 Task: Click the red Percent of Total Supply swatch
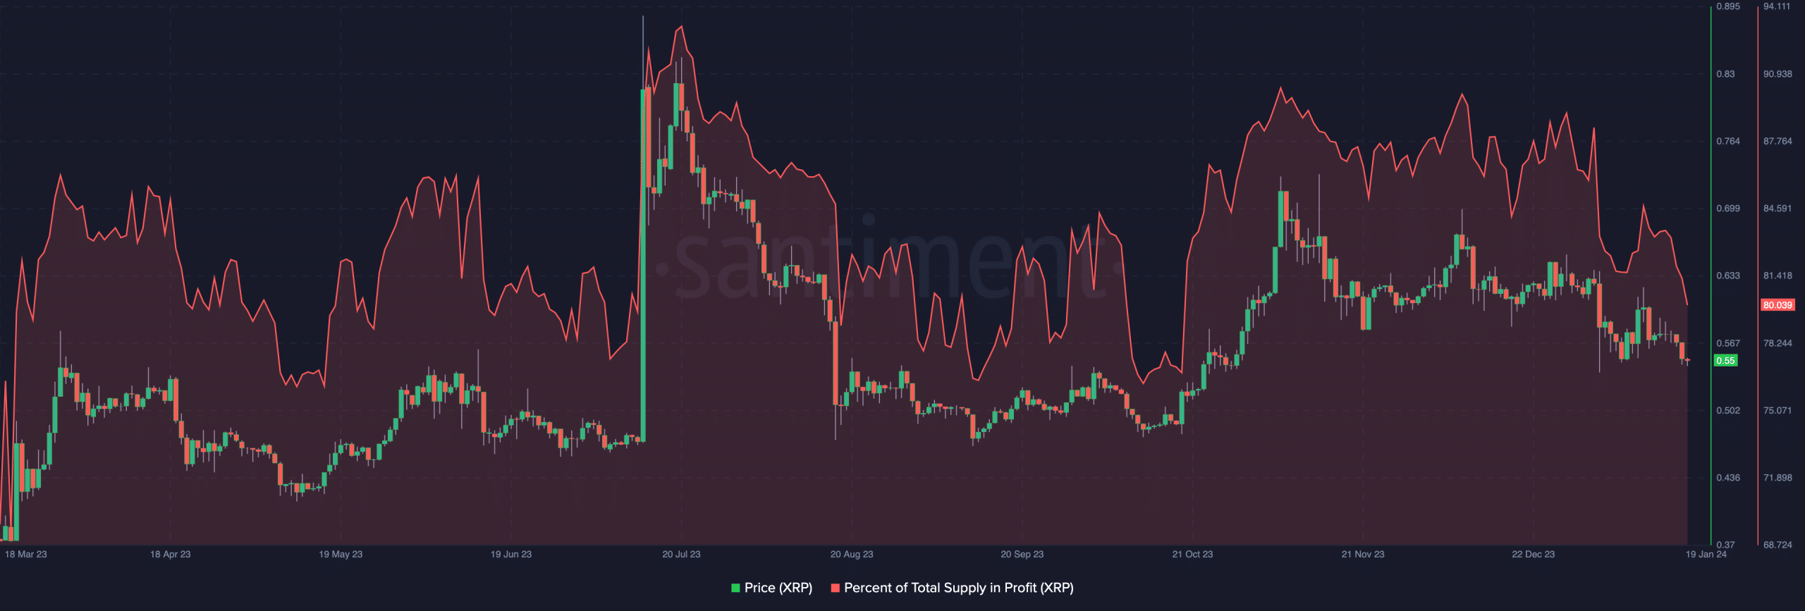coord(835,588)
